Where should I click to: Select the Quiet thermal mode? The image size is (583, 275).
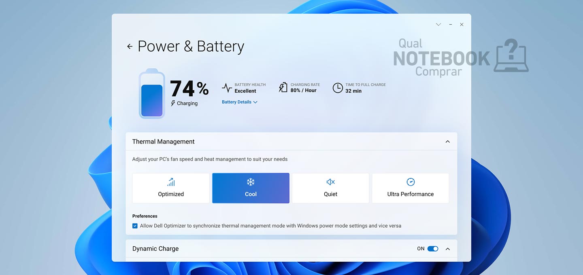[x=330, y=188]
